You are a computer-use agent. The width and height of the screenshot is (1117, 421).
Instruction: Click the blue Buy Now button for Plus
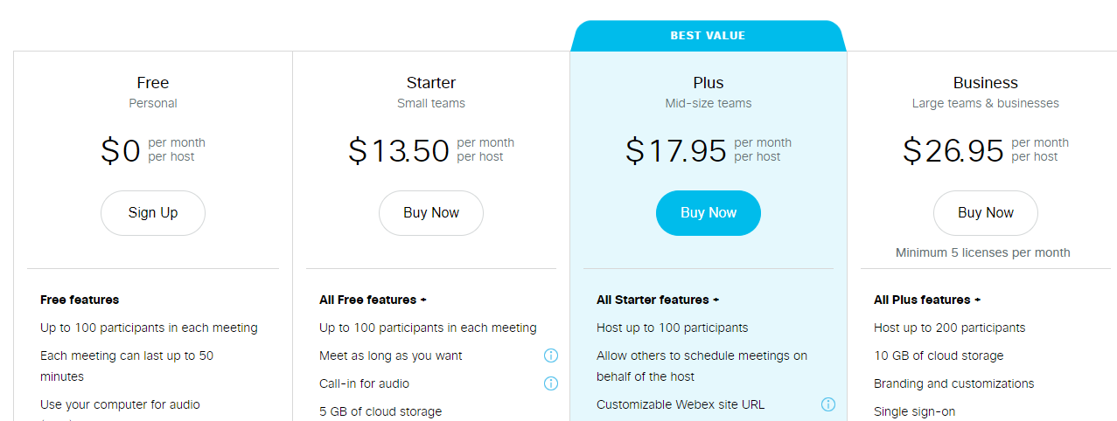coord(709,213)
